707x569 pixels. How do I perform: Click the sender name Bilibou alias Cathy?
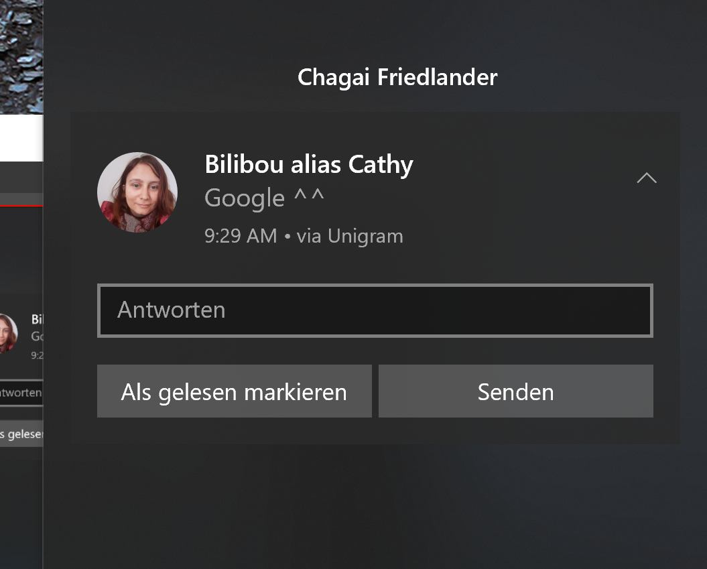[x=309, y=164]
